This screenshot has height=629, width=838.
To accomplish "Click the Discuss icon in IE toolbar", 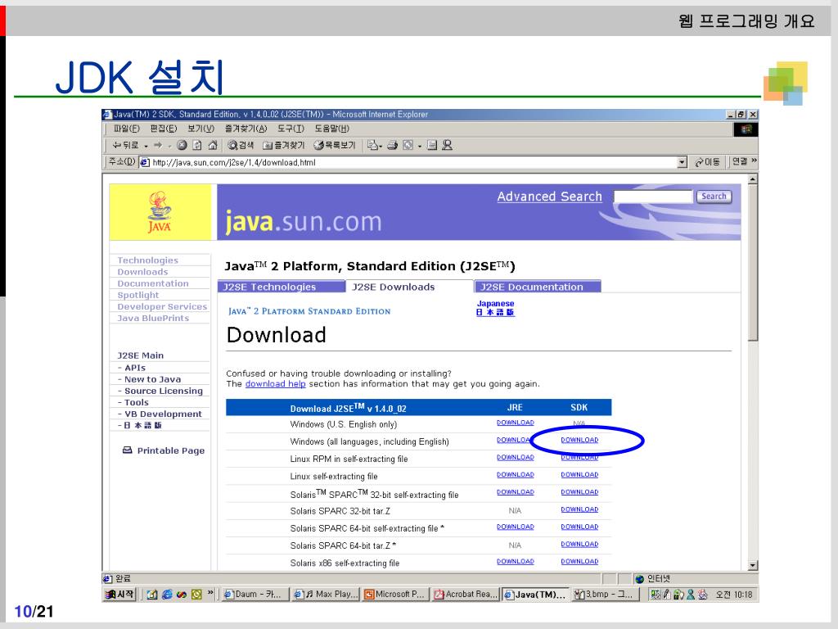I will (x=432, y=146).
